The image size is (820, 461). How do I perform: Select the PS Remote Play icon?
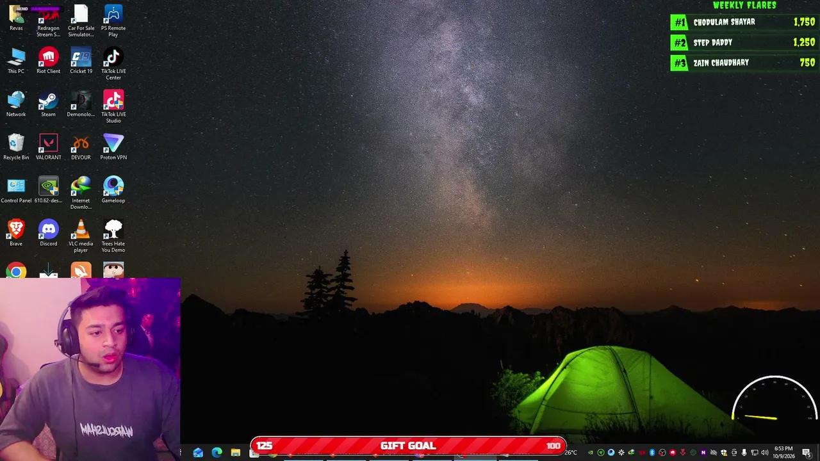[x=113, y=21]
